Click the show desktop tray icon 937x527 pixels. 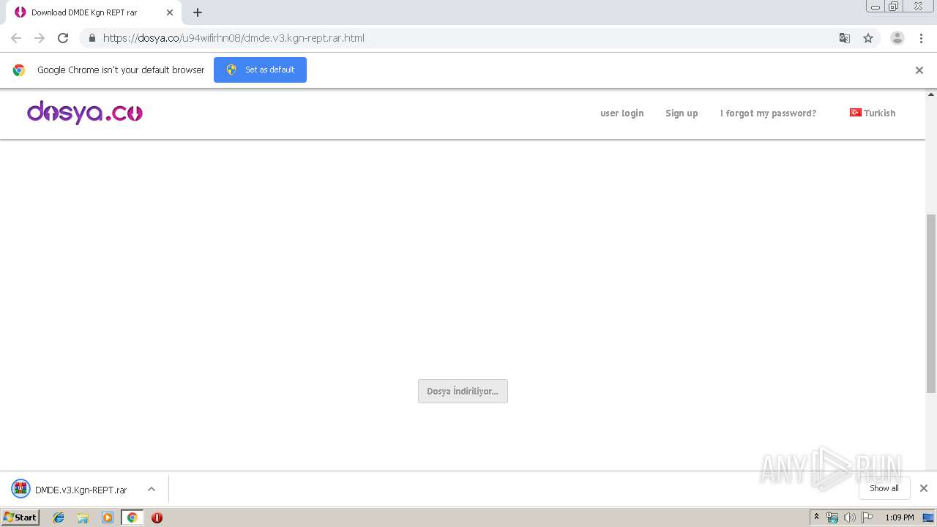[928, 517]
